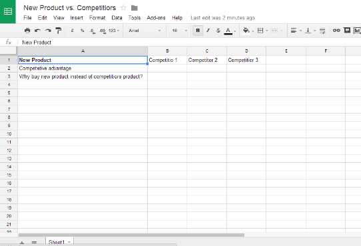Insert a link
This screenshot has width=361, height=246.
point(336,31)
